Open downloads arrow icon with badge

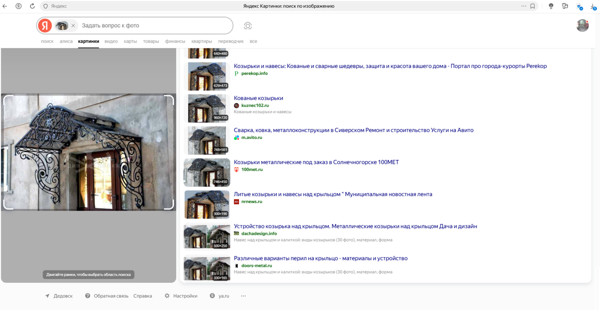pyautogui.click(x=593, y=6)
